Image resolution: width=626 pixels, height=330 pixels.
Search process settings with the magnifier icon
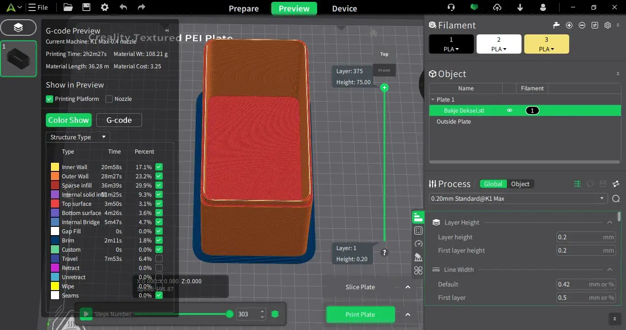pos(616,198)
